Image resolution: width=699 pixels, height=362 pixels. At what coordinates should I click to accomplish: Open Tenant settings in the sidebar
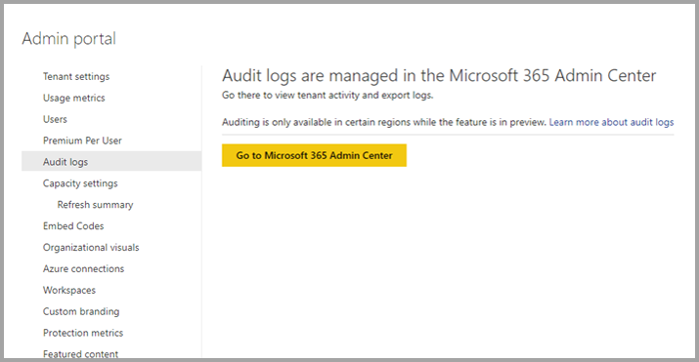point(76,76)
